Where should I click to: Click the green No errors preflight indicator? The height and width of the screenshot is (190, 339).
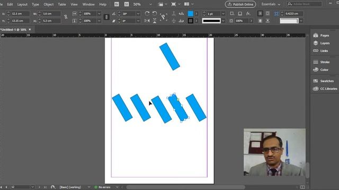click(x=96, y=187)
